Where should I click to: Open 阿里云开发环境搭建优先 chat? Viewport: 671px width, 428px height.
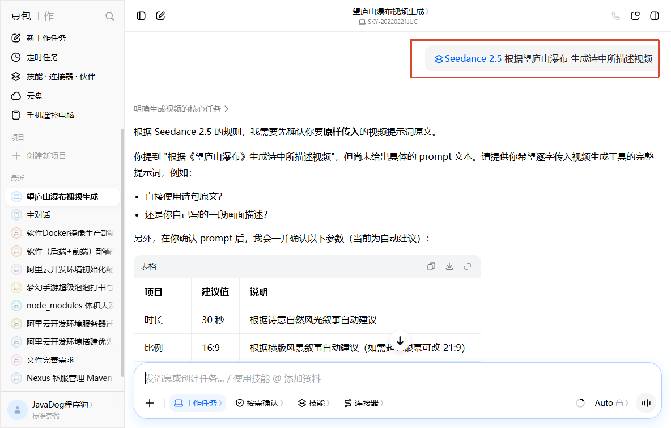point(62,342)
